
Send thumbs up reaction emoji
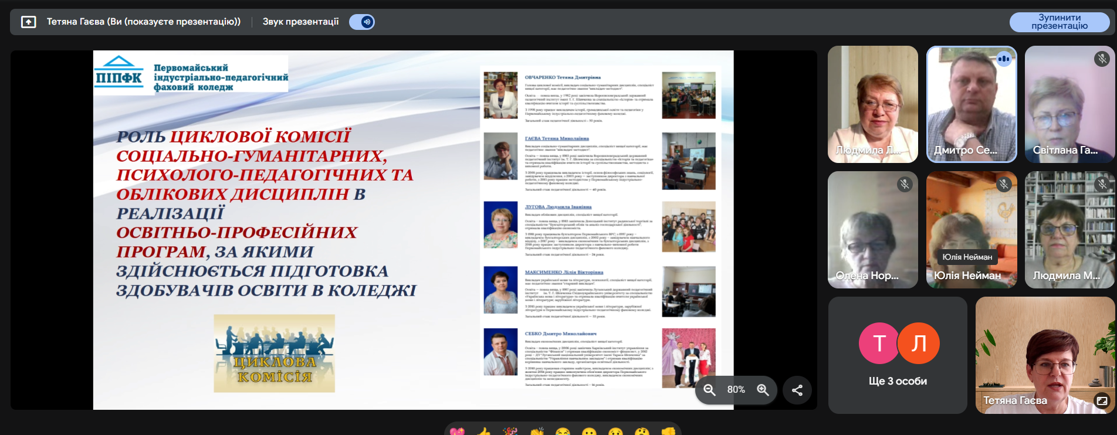click(x=483, y=431)
